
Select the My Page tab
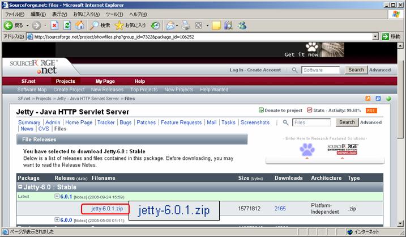[x=105, y=81]
